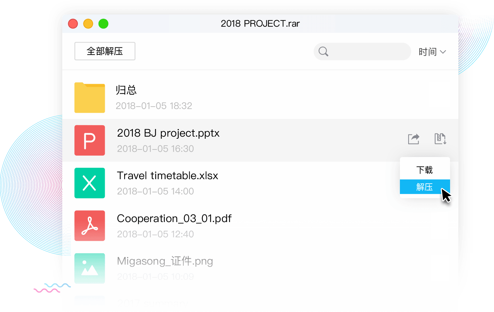494x312 pixels.
Task: Click the red PDF file icon
Action: pyautogui.click(x=90, y=226)
